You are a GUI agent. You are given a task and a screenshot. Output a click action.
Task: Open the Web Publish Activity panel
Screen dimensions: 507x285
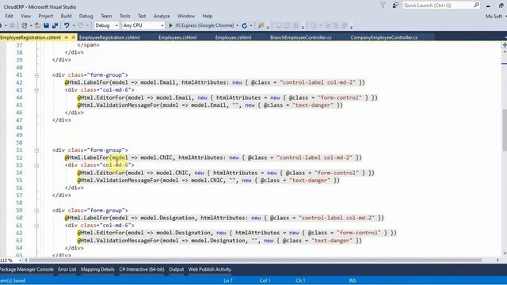click(210, 269)
